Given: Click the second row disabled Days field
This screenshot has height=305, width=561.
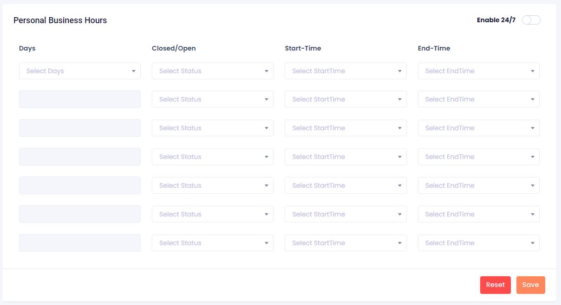Looking at the screenshot, I should coord(79,99).
